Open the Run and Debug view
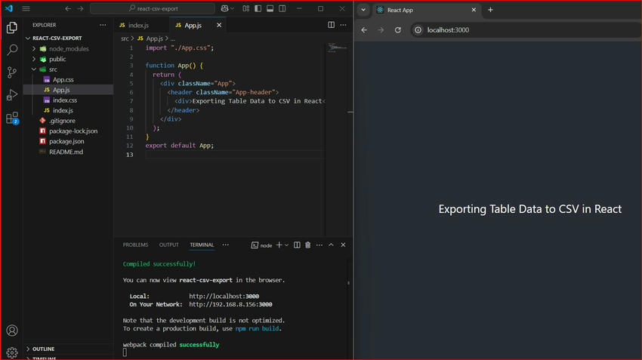642x360 pixels. pyautogui.click(x=12, y=95)
